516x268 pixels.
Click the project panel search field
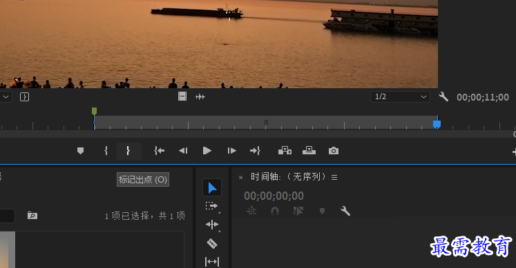click(x=7, y=216)
